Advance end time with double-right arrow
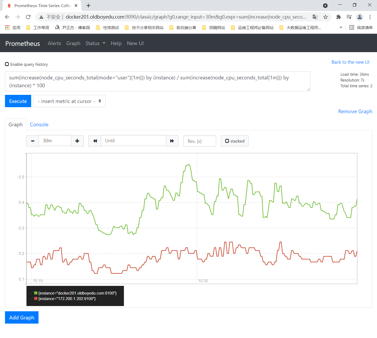The image size is (377, 338). (x=172, y=141)
